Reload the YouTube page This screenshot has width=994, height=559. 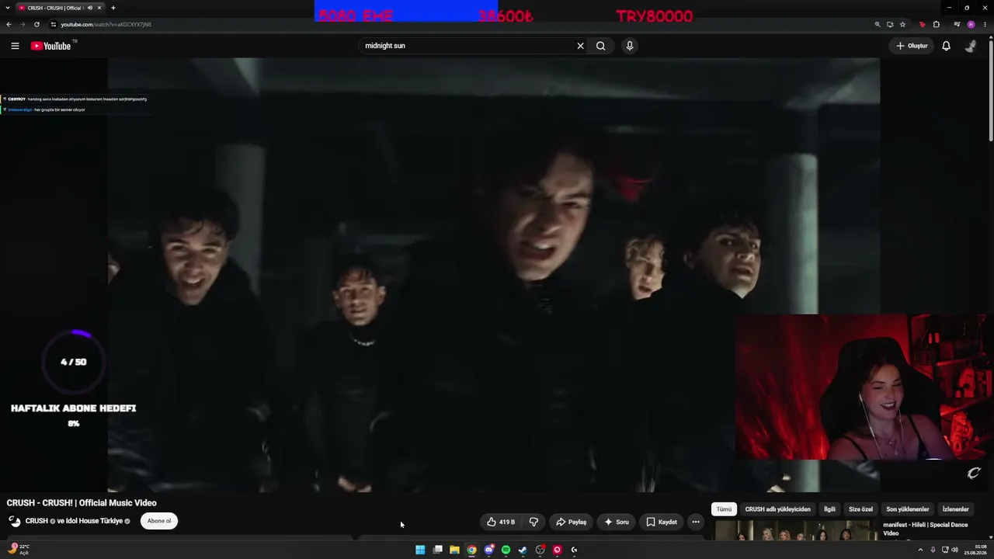(36, 24)
